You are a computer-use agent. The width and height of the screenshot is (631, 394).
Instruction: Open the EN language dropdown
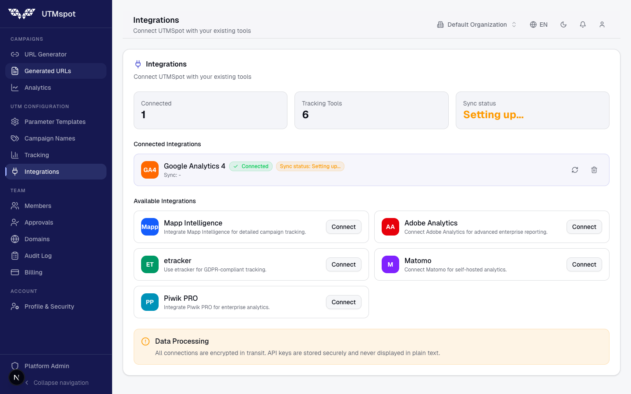pos(539,25)
